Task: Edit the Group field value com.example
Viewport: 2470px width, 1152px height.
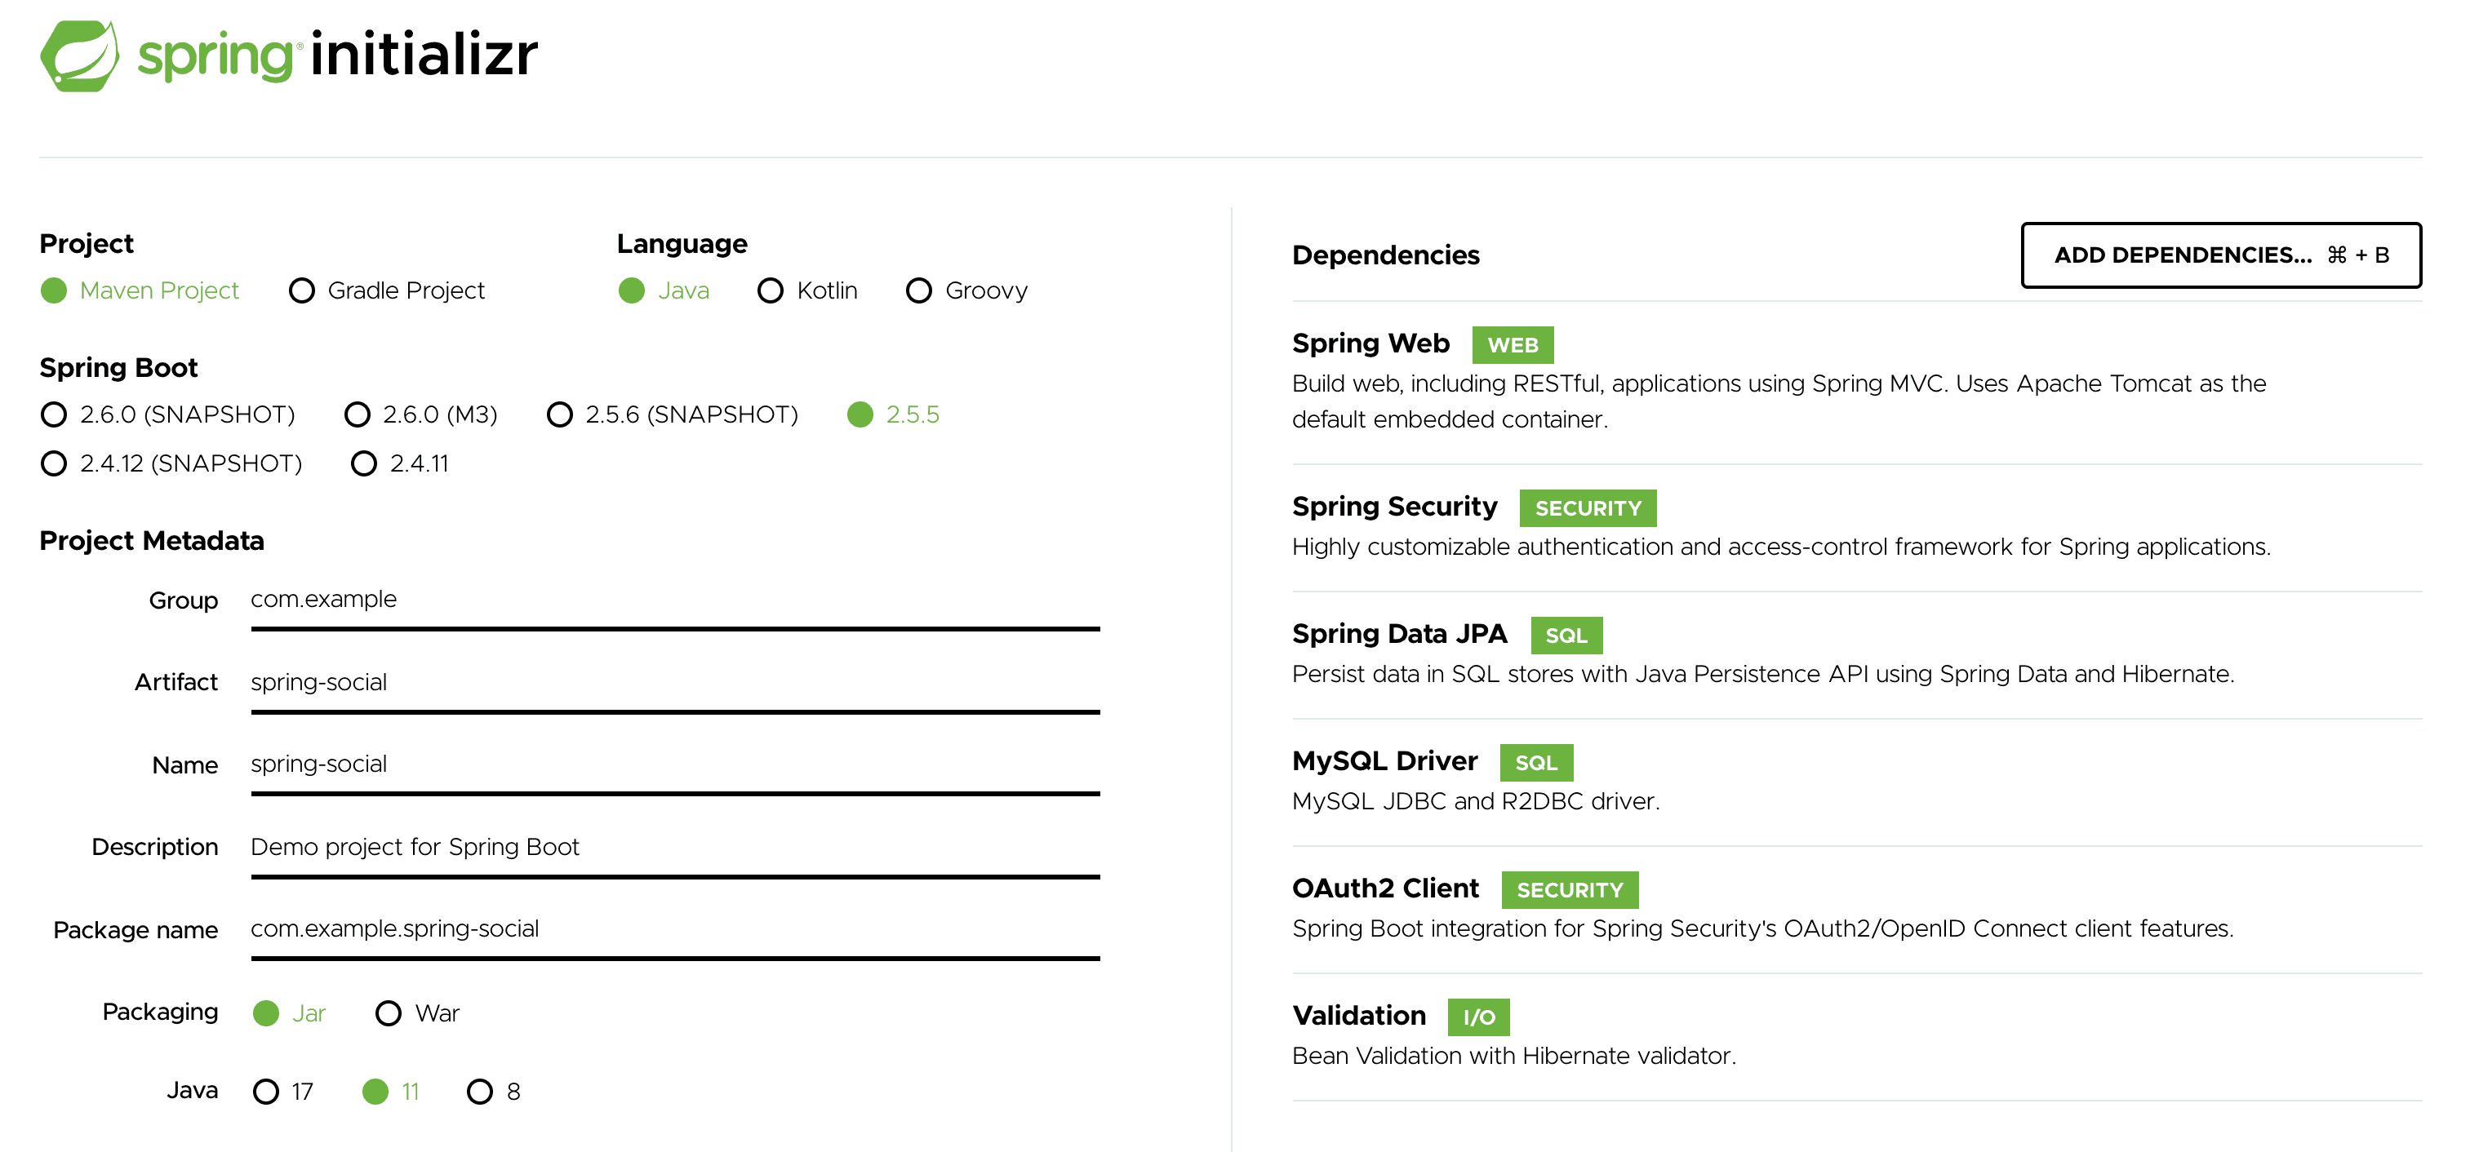Action: point(671,599)
